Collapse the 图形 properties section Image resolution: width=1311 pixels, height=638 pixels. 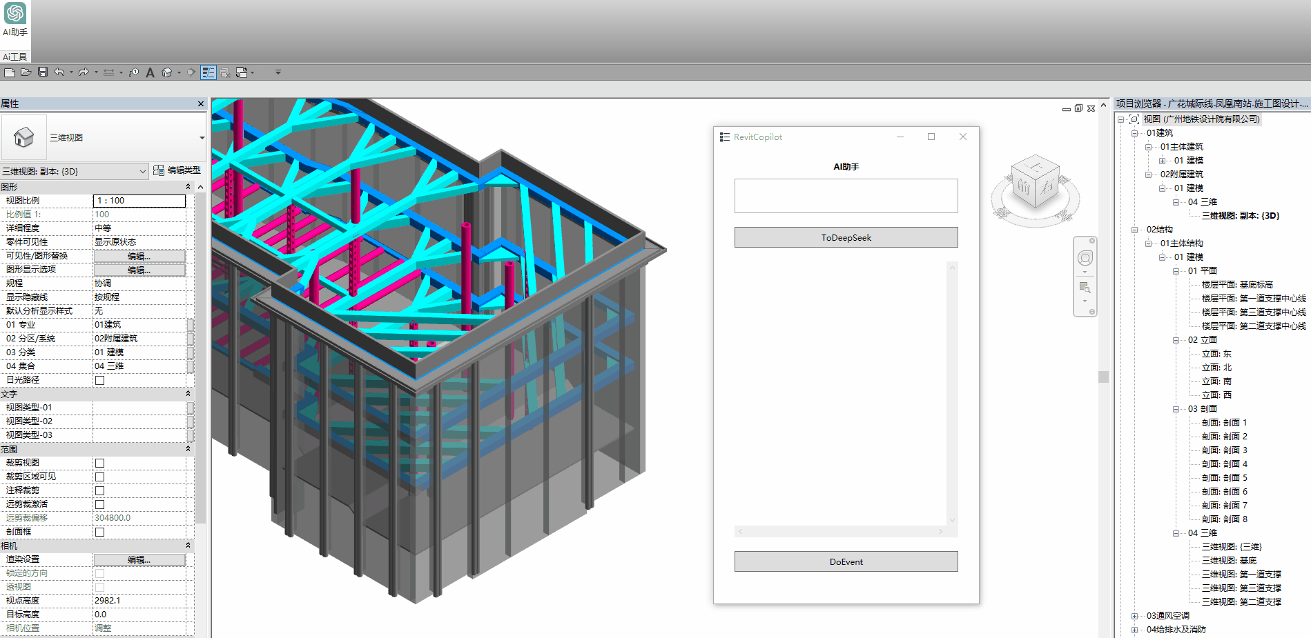[x=188, y=187]
